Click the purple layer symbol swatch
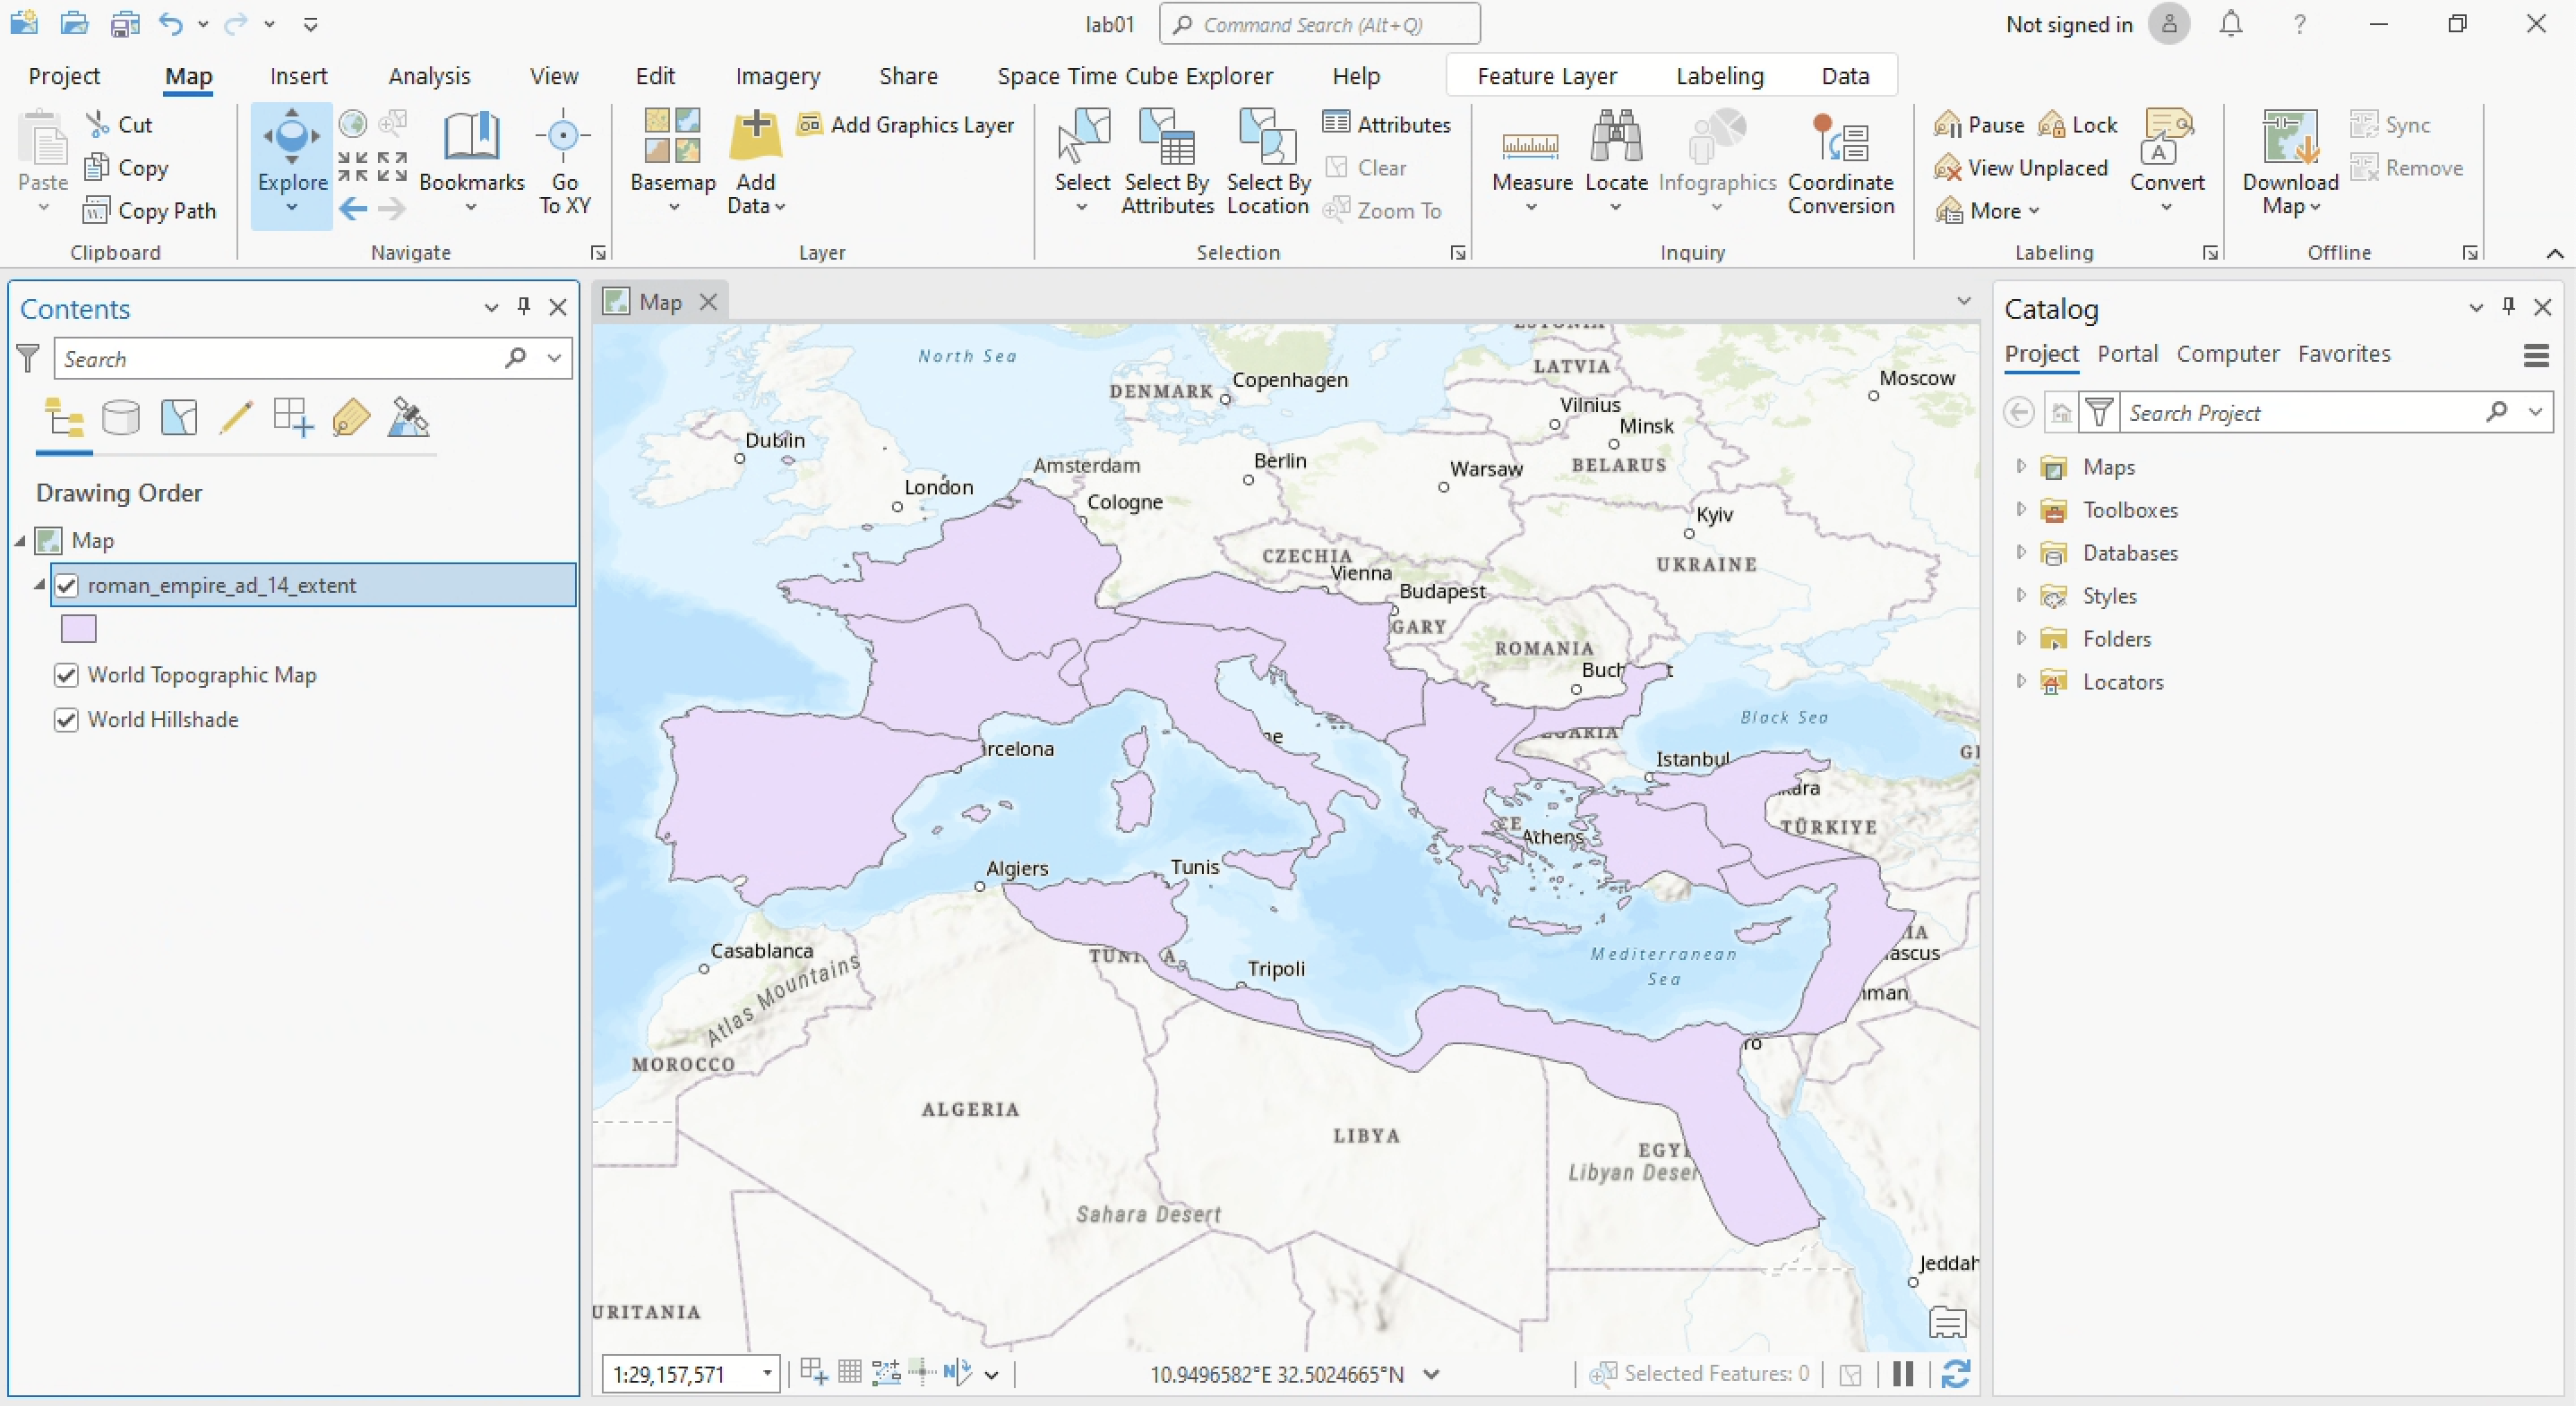 click(x=79, y=629)
